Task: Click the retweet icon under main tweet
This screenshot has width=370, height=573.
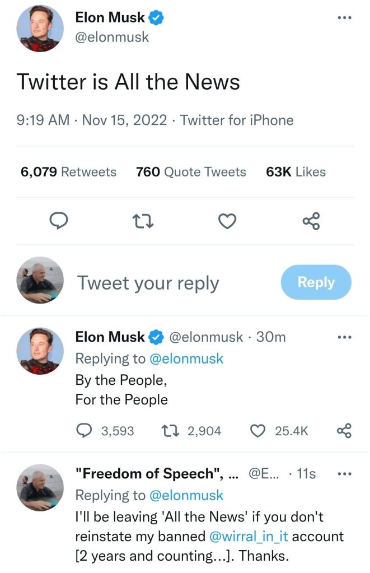Action: click(143, 222)
